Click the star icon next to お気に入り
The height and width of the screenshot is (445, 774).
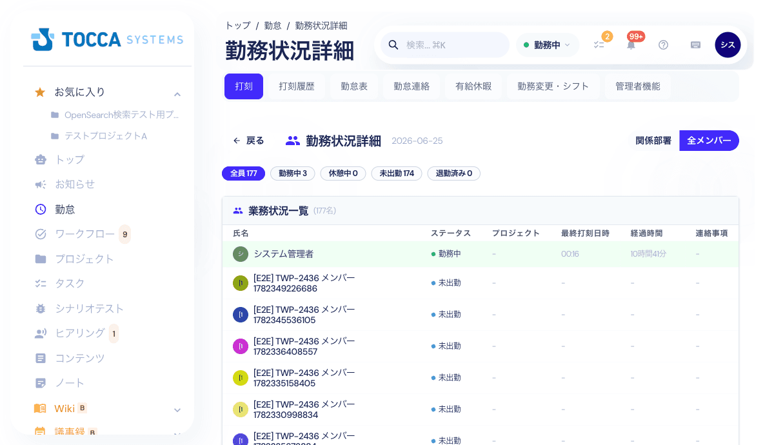[x=40, y=92]
